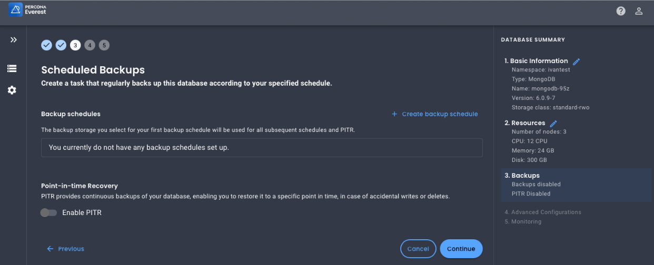Open the help question mark icon
This screenshot has width=654, height=265.
(621, 11)
